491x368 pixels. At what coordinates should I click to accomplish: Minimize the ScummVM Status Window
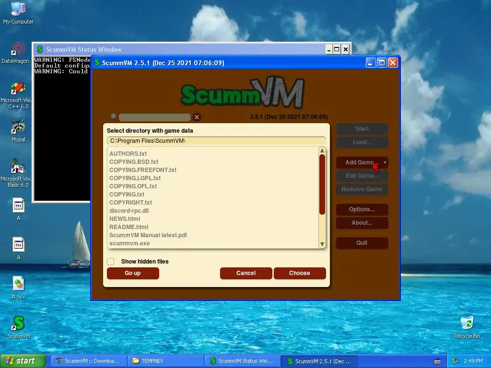(x=328, y=49)
